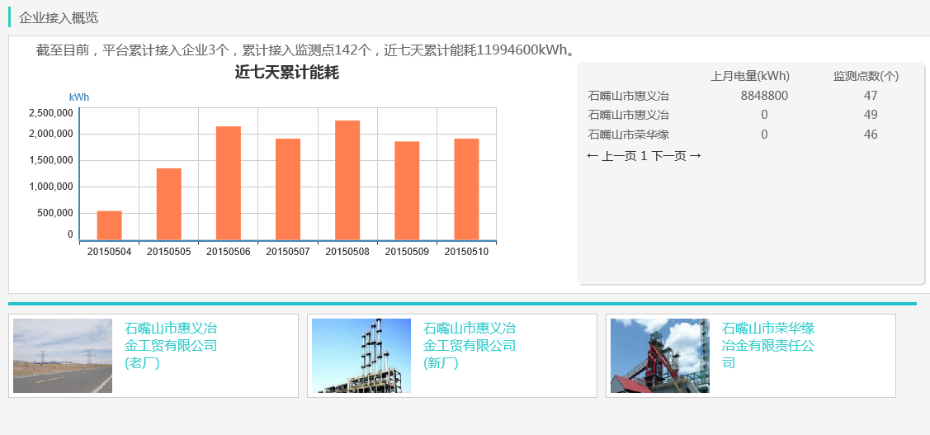Select the 20150509 bar in chart
This screenshot has height=435, width=930.
[x=407, y=191]
